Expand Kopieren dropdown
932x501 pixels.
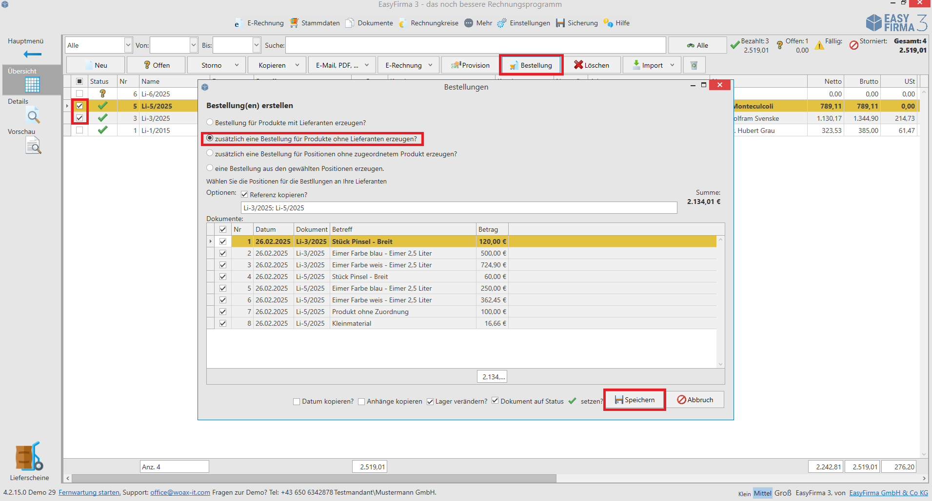click(x=297, y=65)
